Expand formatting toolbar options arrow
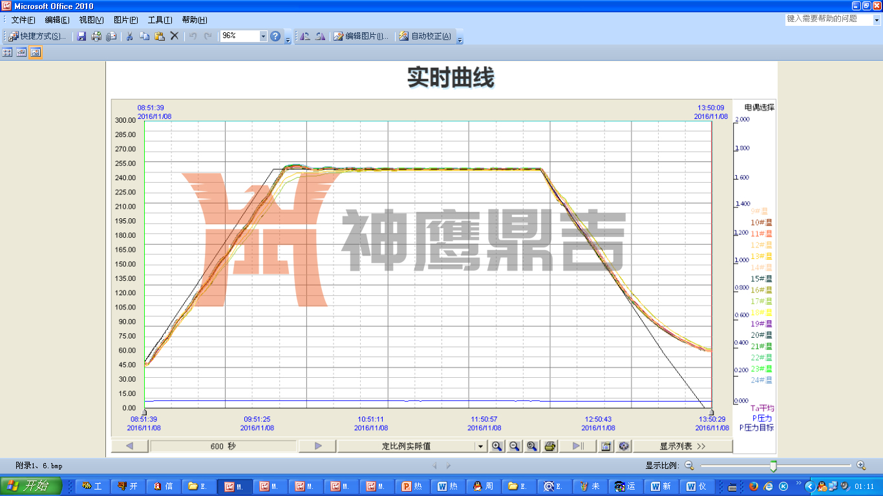 tap(460, 37)
